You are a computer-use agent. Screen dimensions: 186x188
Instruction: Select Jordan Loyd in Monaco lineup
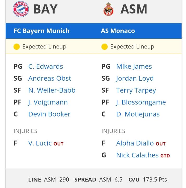tap(135, 78)
